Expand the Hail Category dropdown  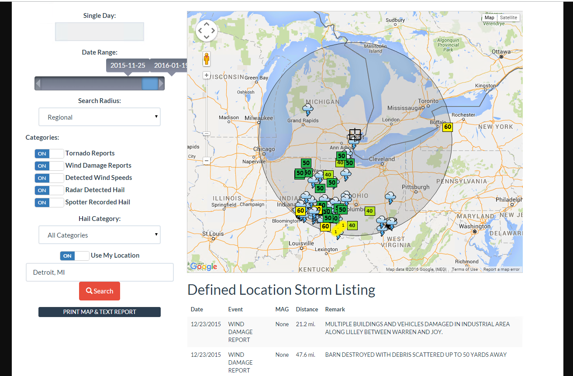click(100, 235)
